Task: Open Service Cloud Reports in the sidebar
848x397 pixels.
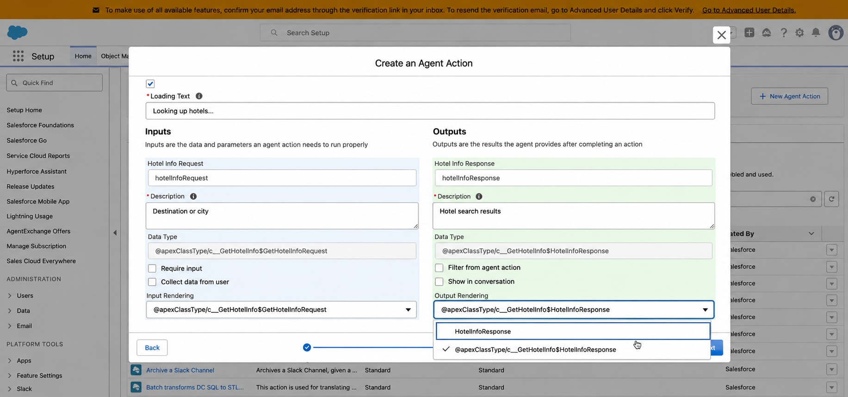Action: (x=38, y=155)
